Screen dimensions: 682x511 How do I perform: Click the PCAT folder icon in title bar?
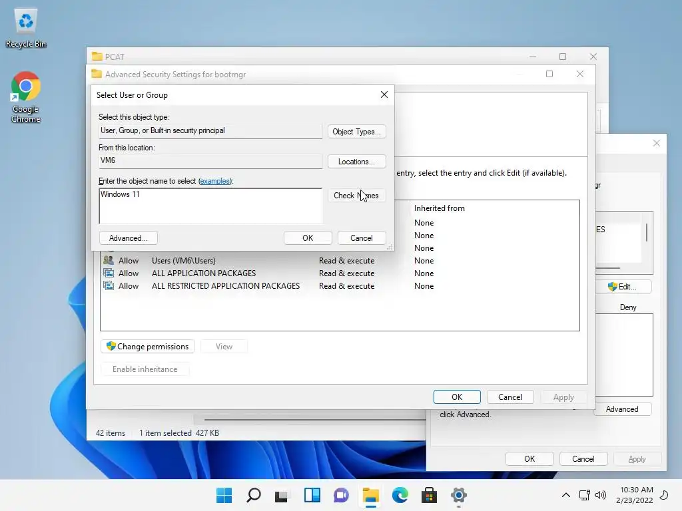[97, 57]
